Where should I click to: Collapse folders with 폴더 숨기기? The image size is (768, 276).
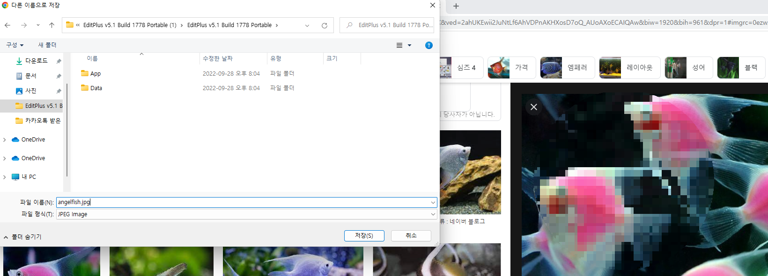(x=22, y=237)
